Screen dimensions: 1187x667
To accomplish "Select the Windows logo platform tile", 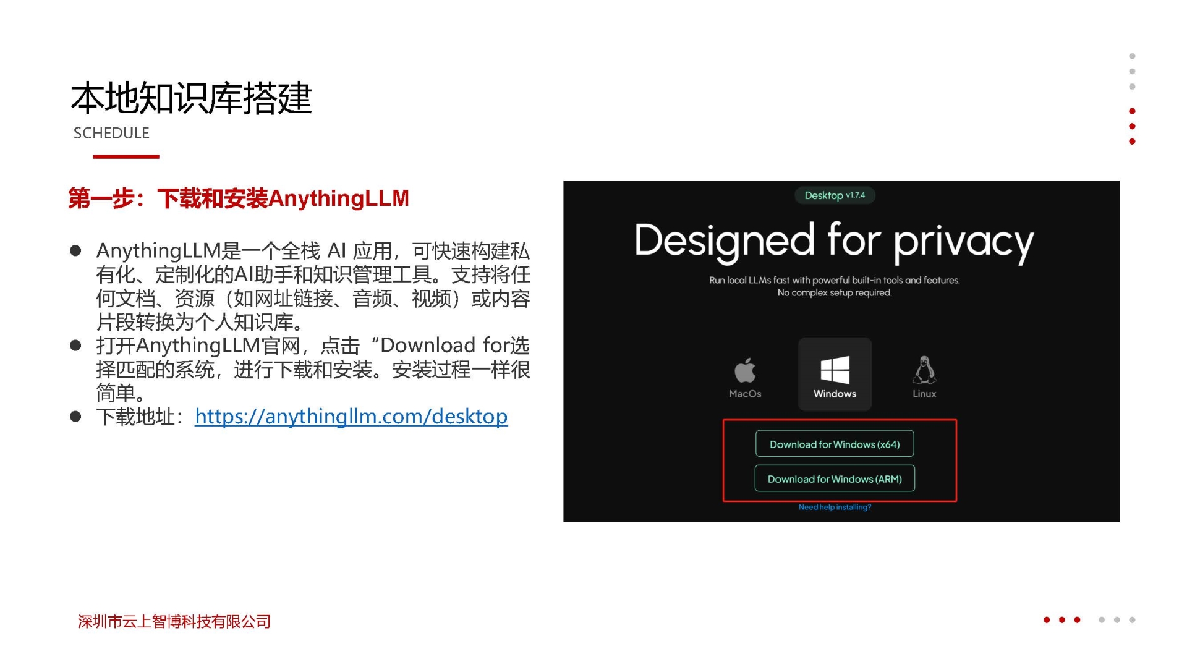I will tap(835, 374).
